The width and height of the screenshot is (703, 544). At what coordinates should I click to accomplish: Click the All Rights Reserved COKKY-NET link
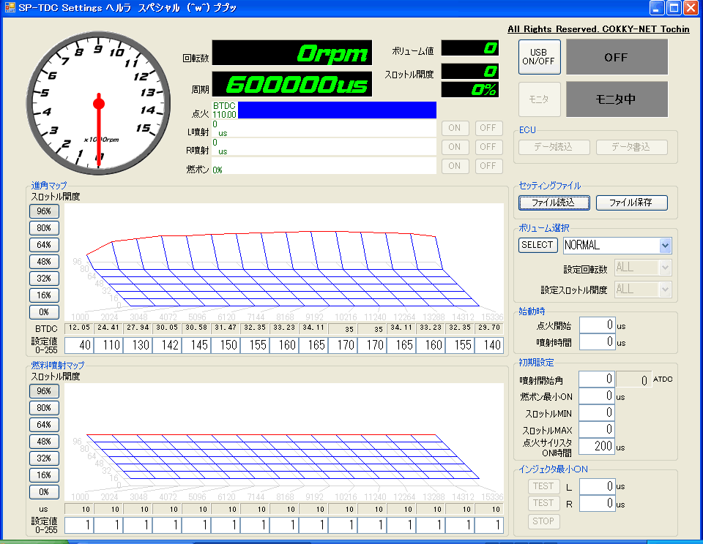(x=598, y=29)
